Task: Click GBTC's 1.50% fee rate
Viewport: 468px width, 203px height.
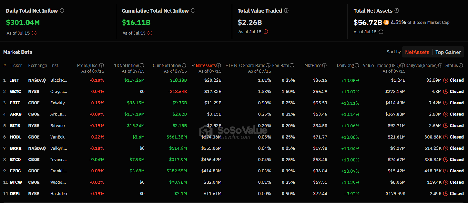Action: pos(288,92)
